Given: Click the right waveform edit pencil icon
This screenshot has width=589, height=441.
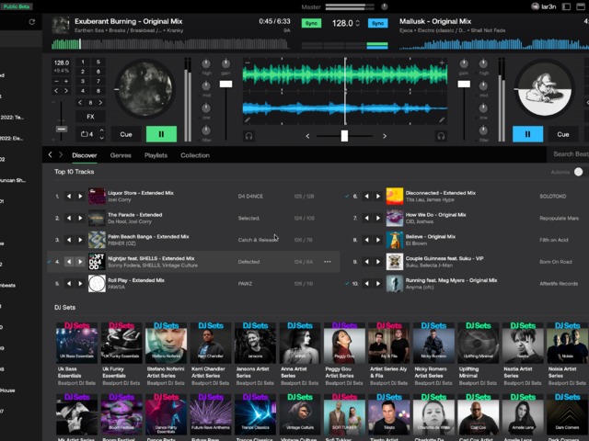Looking at the screenshot, I should [x=442, y=120].
